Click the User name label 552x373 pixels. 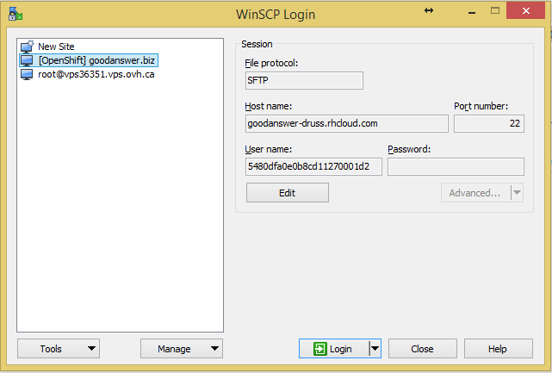point(269,149)
